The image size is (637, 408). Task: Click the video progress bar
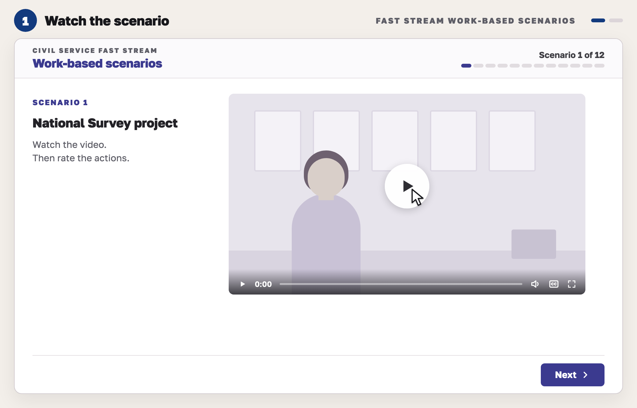point(401,284)
